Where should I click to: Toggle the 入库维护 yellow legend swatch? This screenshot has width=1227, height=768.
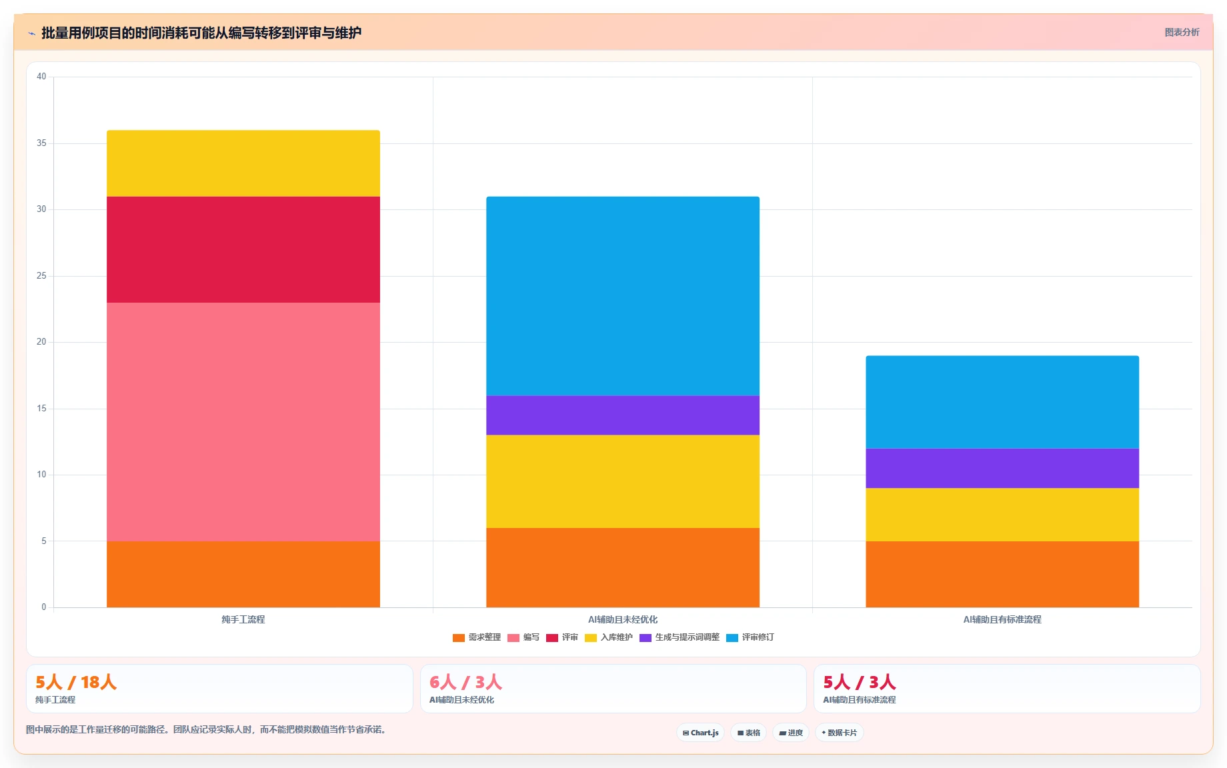click(x=590, y=638)
